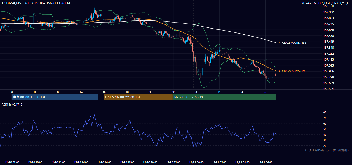The height and width of the screenshot is (165, 352).
Task: Click the 12/30 08:00 date label
Action: (12, 163)
